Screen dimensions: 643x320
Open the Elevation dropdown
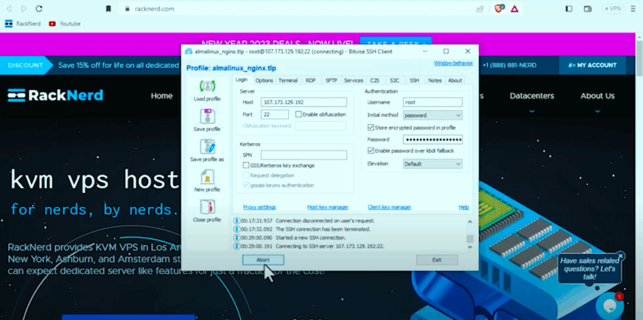[433, 164]
